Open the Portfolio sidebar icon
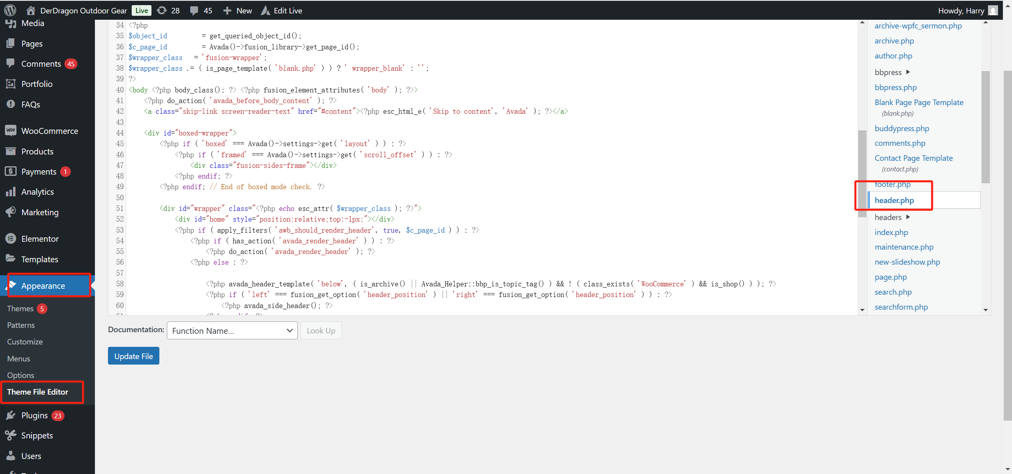Viewport: 1012px width, 474px height. (11, 84)
